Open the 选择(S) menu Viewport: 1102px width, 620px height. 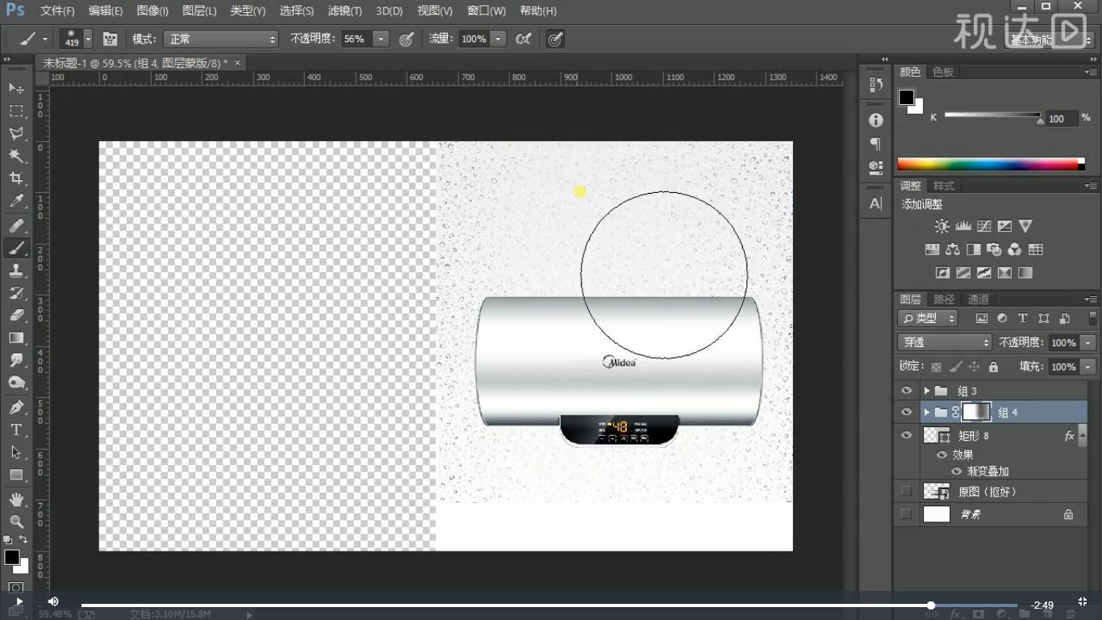coord(296,10)
